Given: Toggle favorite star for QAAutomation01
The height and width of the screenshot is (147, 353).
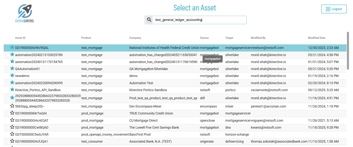Looking at the screenshot, I should pyautogui.click(x=12, y=69).
